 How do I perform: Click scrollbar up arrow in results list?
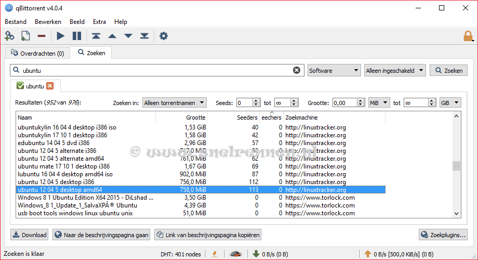tap(456, 116)
